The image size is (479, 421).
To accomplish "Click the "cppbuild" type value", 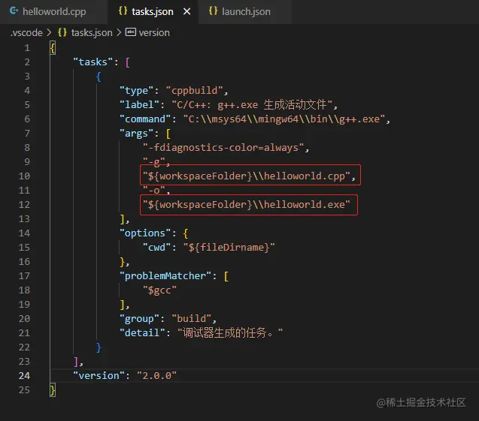I will click(x=194, y=91).
